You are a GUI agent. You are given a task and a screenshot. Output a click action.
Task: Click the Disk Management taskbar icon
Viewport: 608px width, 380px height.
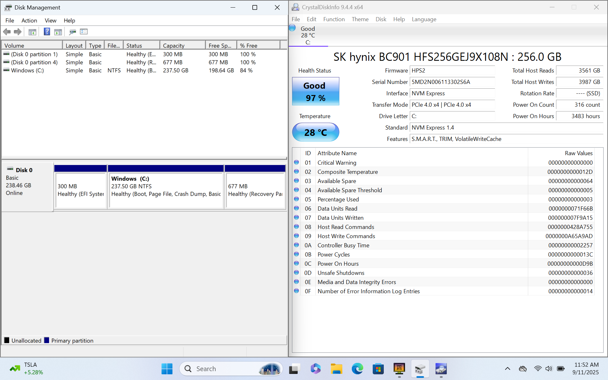click(420, 369)
